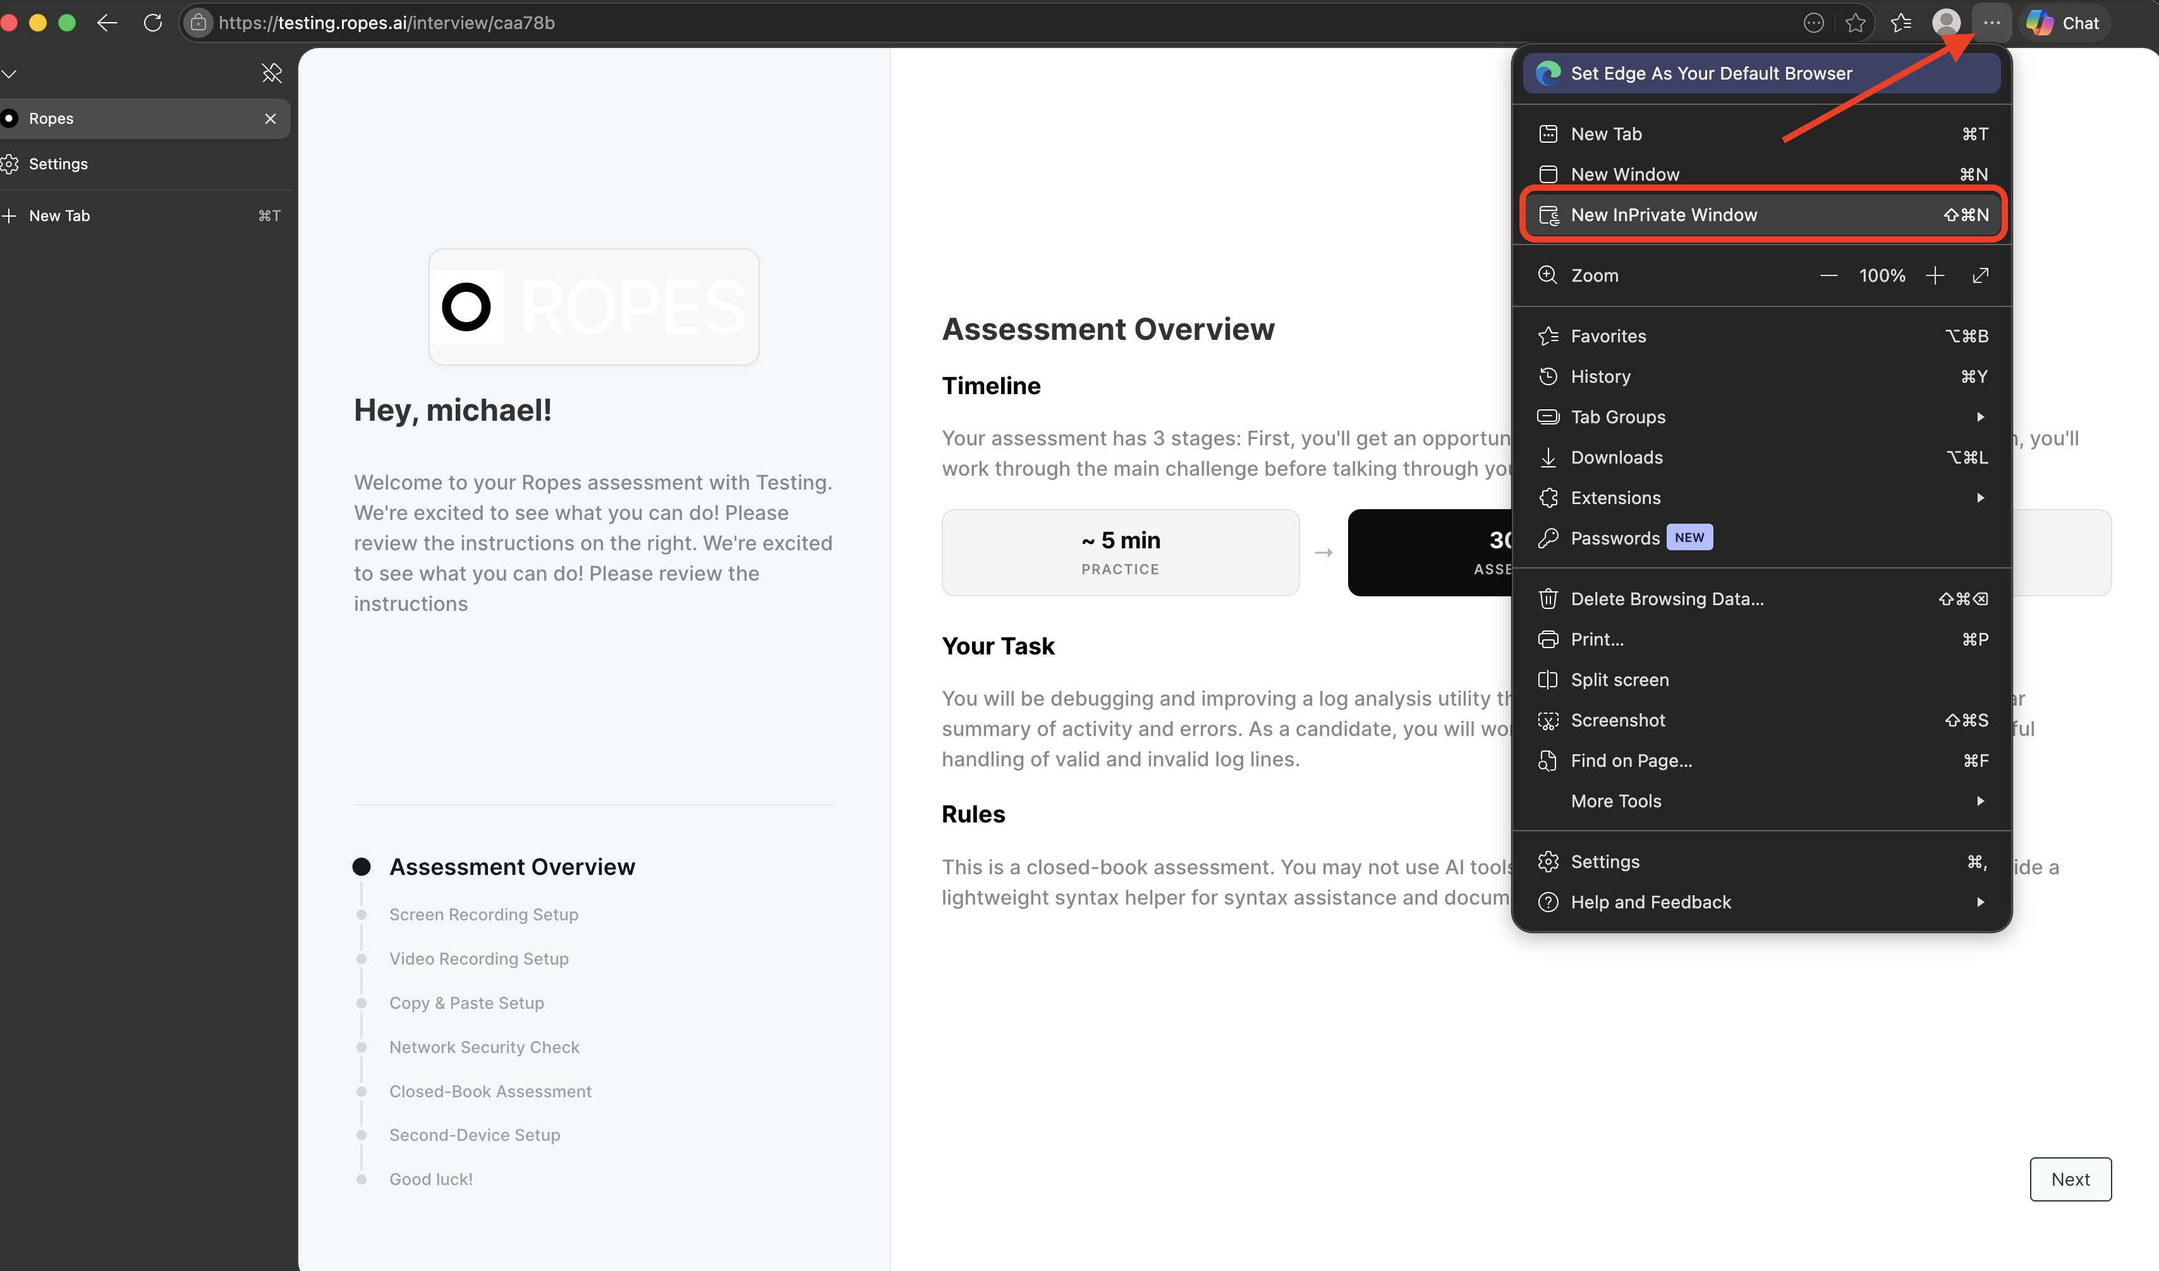
Task: Click the Ropes logo image
Action: (593, 306)
